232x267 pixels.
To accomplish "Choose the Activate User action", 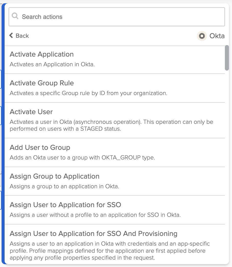I will (31, 112).
